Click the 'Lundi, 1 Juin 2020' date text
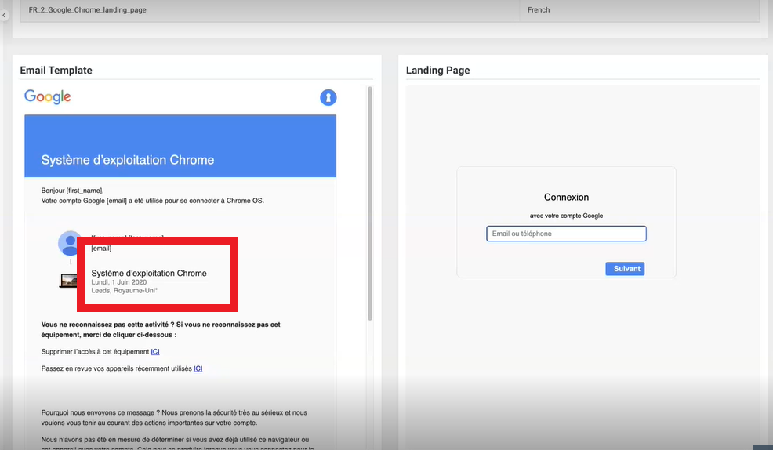 click(119, 282)
